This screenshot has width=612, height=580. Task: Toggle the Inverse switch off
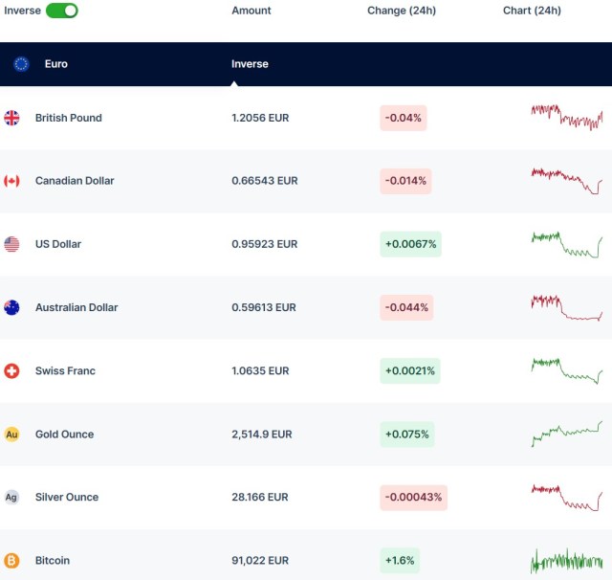61,11
